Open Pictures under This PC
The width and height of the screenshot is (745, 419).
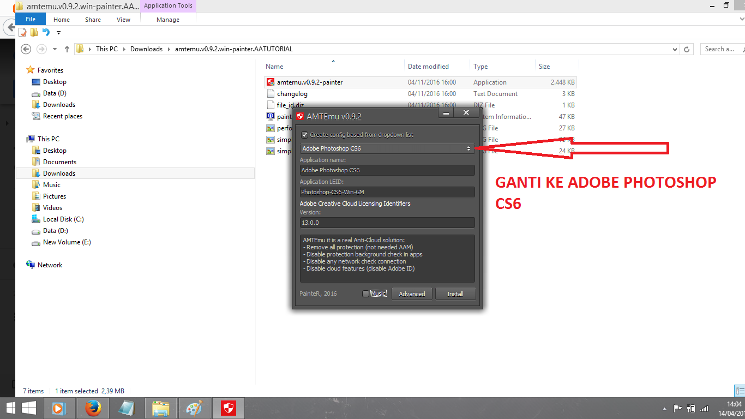click(x=55, y=196)
